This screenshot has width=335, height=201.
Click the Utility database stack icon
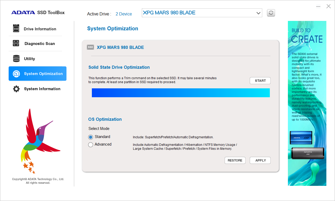(x=16, y=59)
